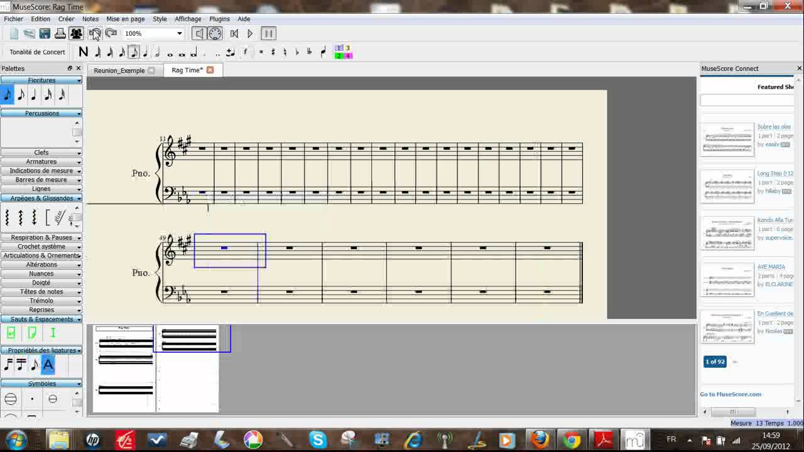
Task: Pick the first arpeggio symbol in Arpèges palette
Action: pos(8,218)
